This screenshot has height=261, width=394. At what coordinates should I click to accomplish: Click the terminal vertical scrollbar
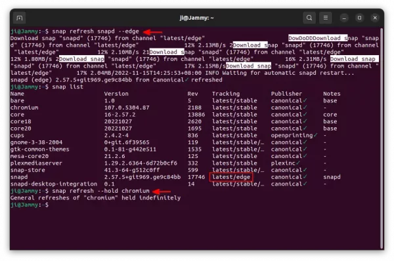point(382,138)
